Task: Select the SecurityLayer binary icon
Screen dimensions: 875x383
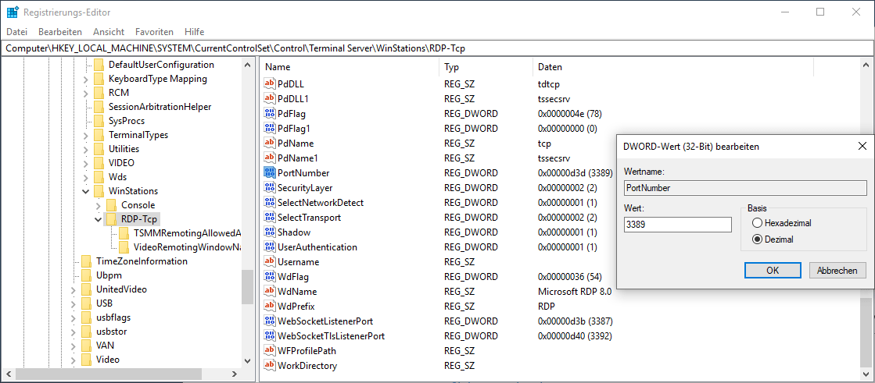Action: coord(270,188)
